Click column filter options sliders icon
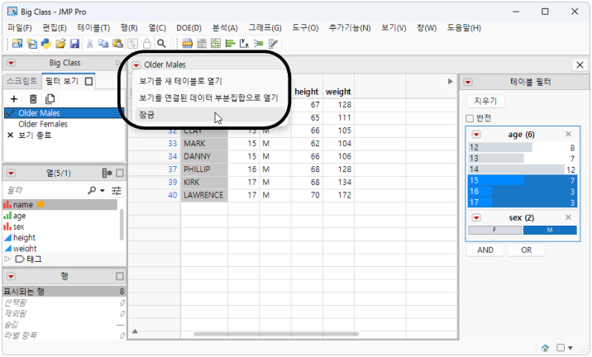Screen dimensions: 592x357 point(117,191)
